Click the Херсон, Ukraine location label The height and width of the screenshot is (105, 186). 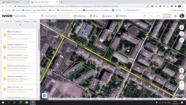49,21
